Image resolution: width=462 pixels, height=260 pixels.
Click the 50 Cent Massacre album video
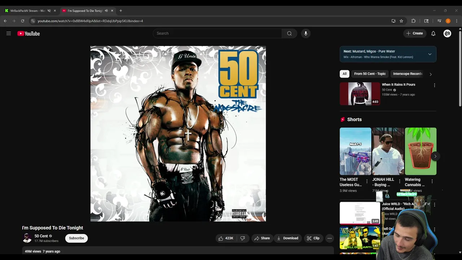tap(178, 134)
